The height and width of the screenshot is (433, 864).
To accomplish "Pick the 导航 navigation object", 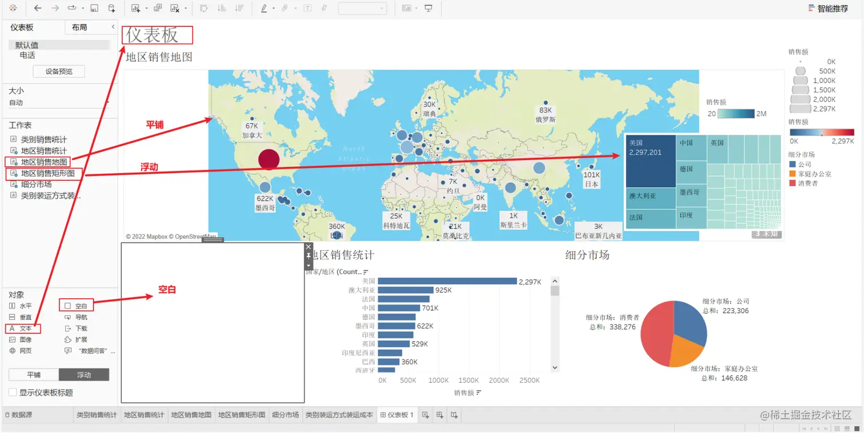I will (x=77, y=317).
